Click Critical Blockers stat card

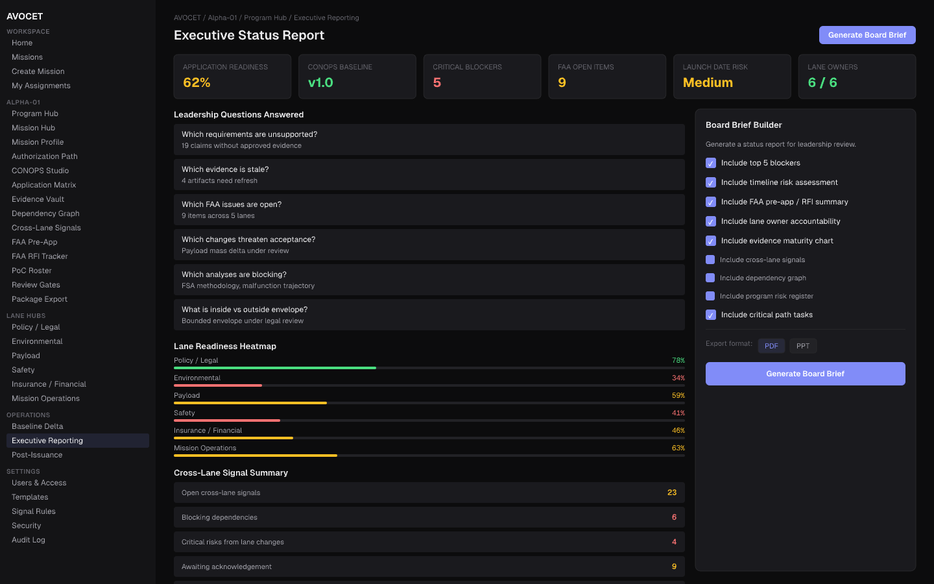pos(482,77)
